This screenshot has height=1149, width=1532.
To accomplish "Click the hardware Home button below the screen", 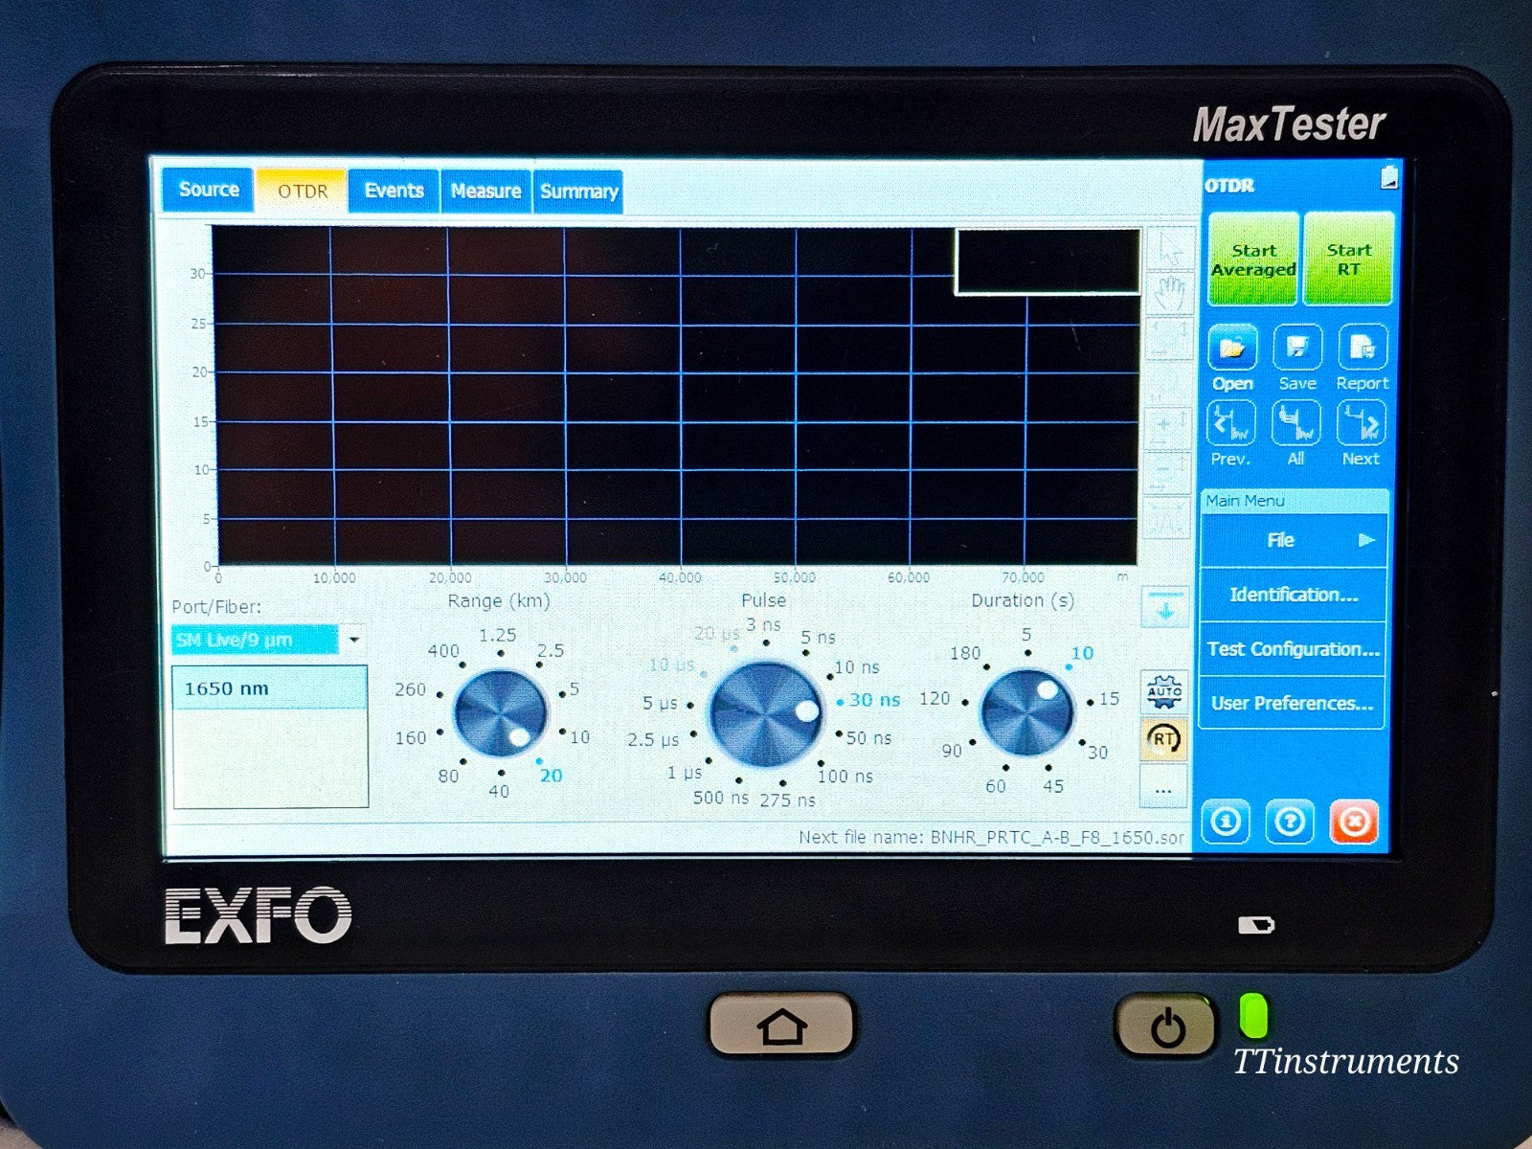I will click(781, 1025).
